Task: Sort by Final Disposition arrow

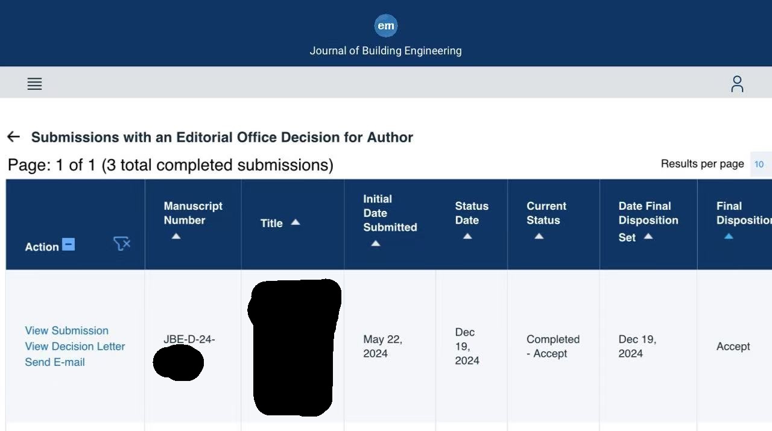Action: coord(729,236)
